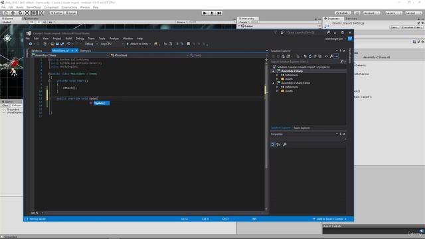Select Unity's Scale tool
Viewport: 425px width, 239px height.
pos(27,13)
